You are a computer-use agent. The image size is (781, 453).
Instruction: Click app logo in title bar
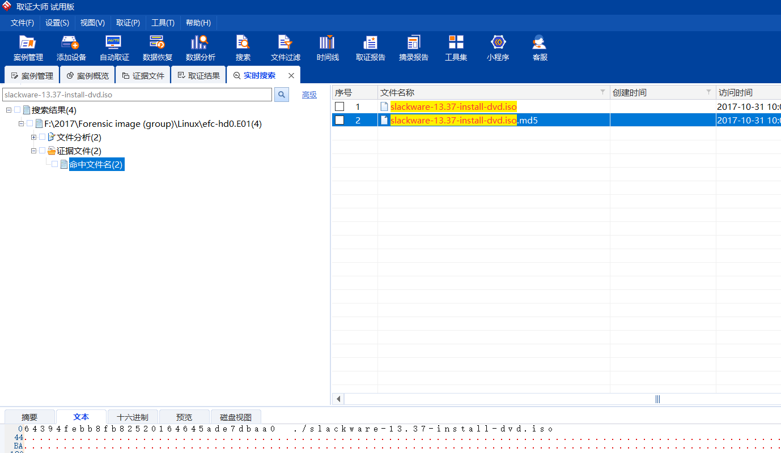click(7, 6)
